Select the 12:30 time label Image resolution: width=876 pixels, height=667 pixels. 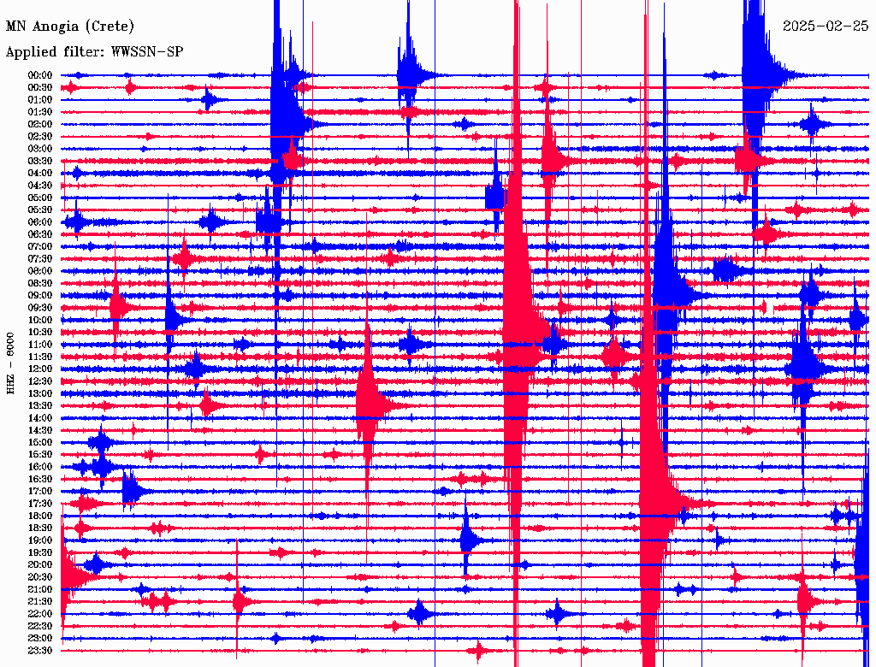(39, 381)
